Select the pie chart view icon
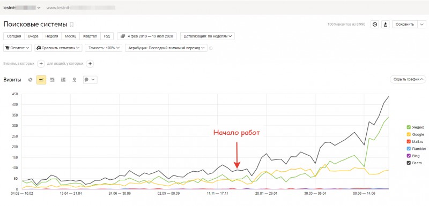This screenshot has height=206, width=429. coord(31,80)
